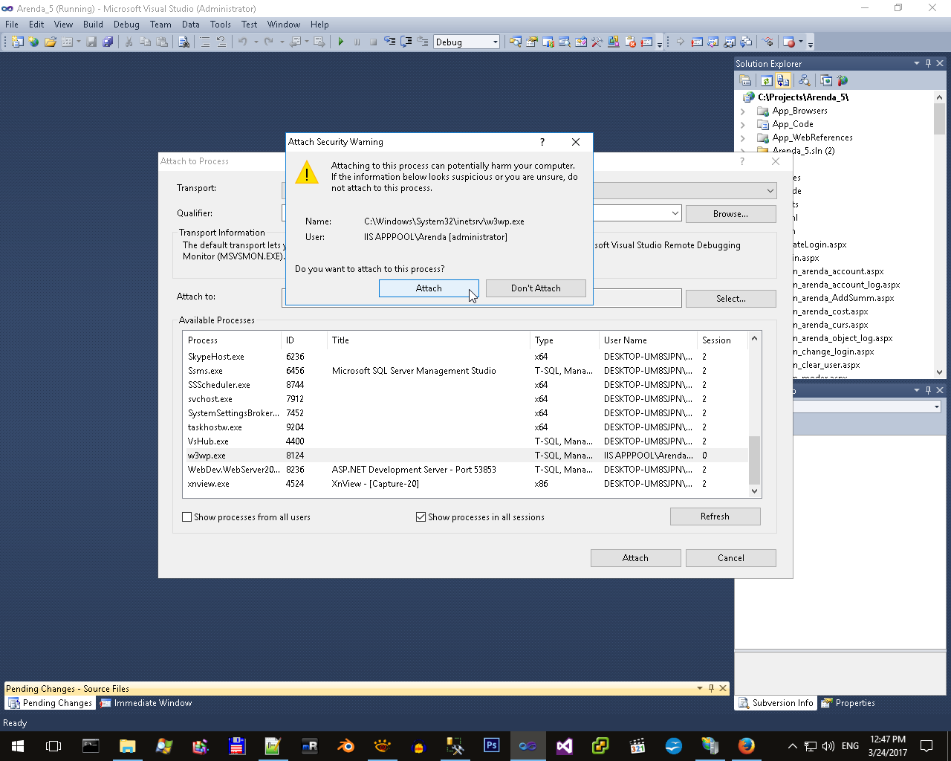Open the Tools menu
The height and width of the screenshot is (761, 951).
pos(221,25)
